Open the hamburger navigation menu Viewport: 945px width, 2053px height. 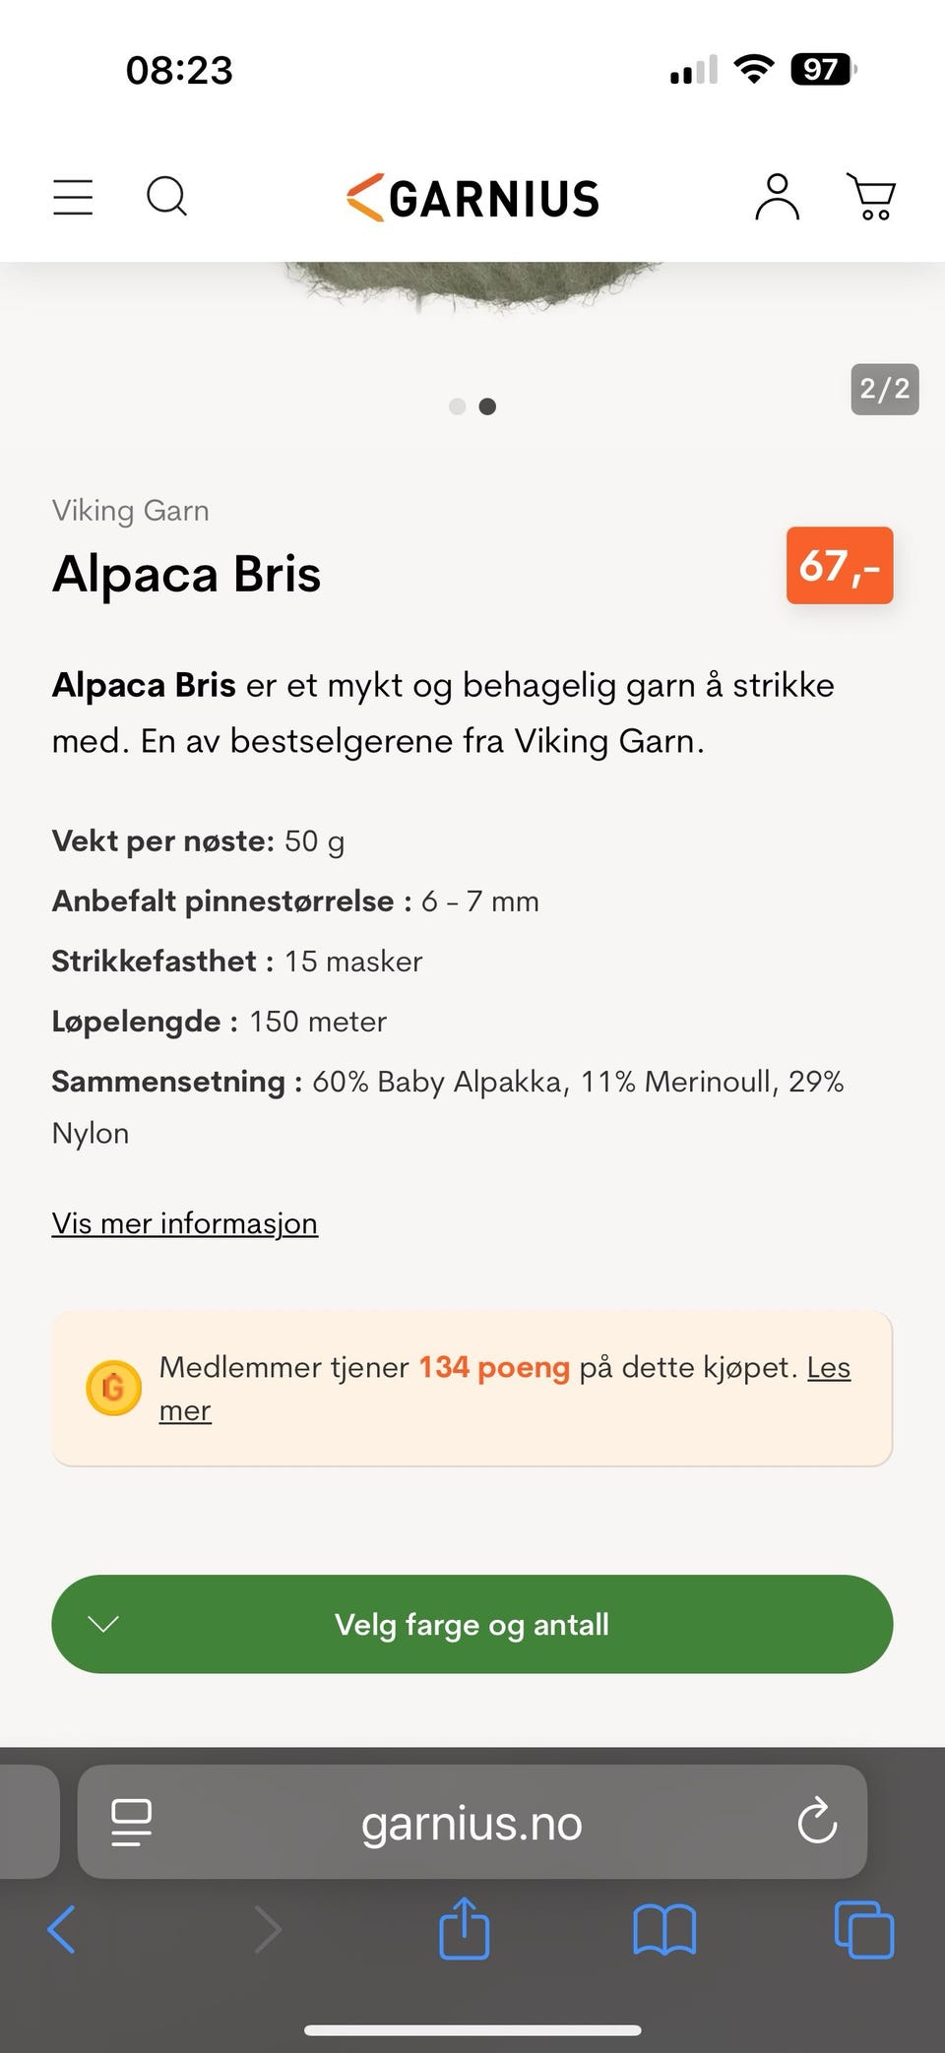71,197
